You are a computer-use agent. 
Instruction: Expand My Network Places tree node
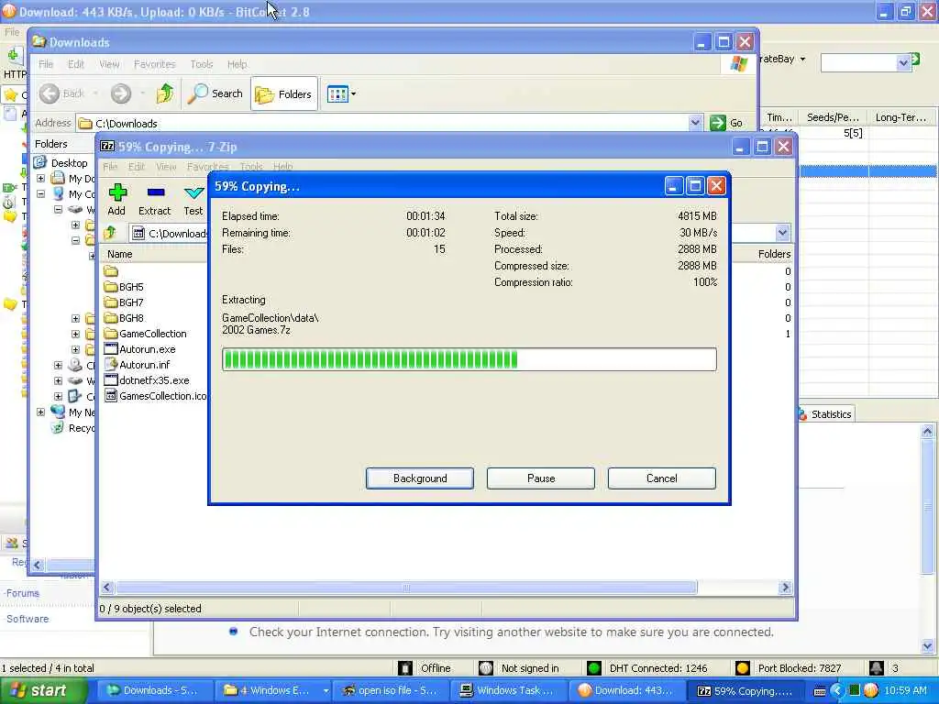(40, 412)
